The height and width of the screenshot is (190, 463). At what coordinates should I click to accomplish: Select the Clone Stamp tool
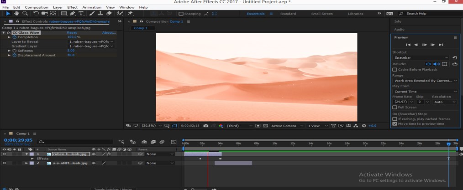click(x=100, y=14)
